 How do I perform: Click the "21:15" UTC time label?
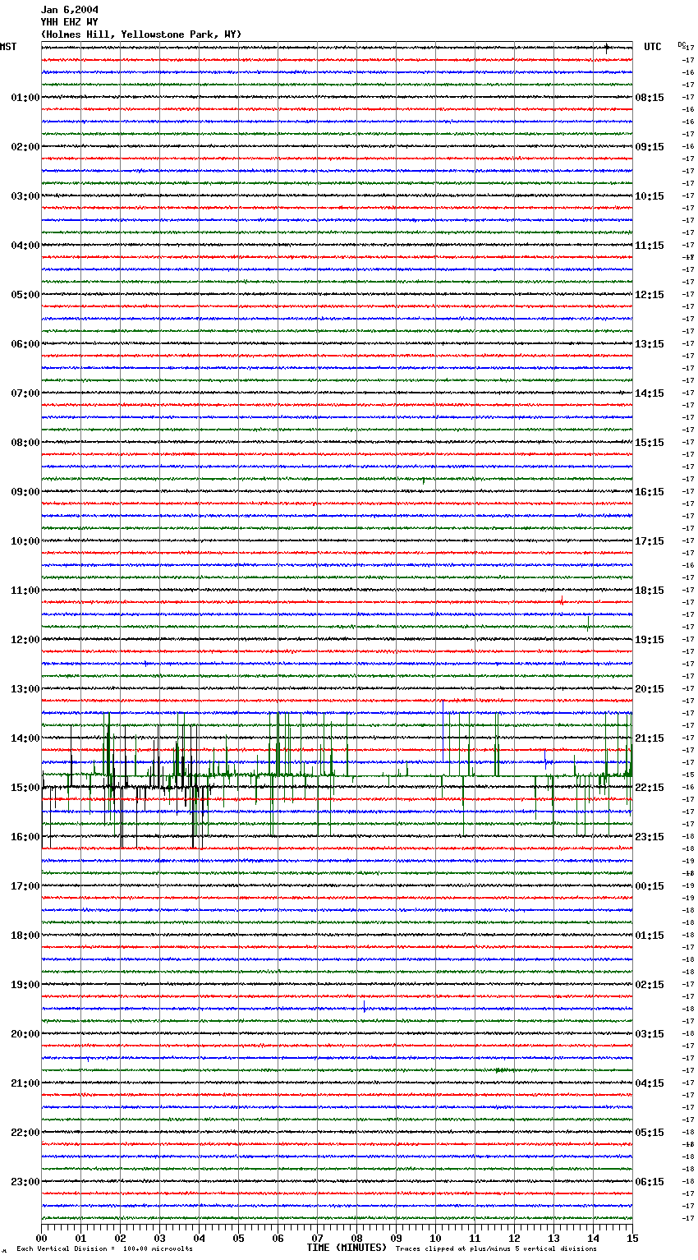click(650, 738)
